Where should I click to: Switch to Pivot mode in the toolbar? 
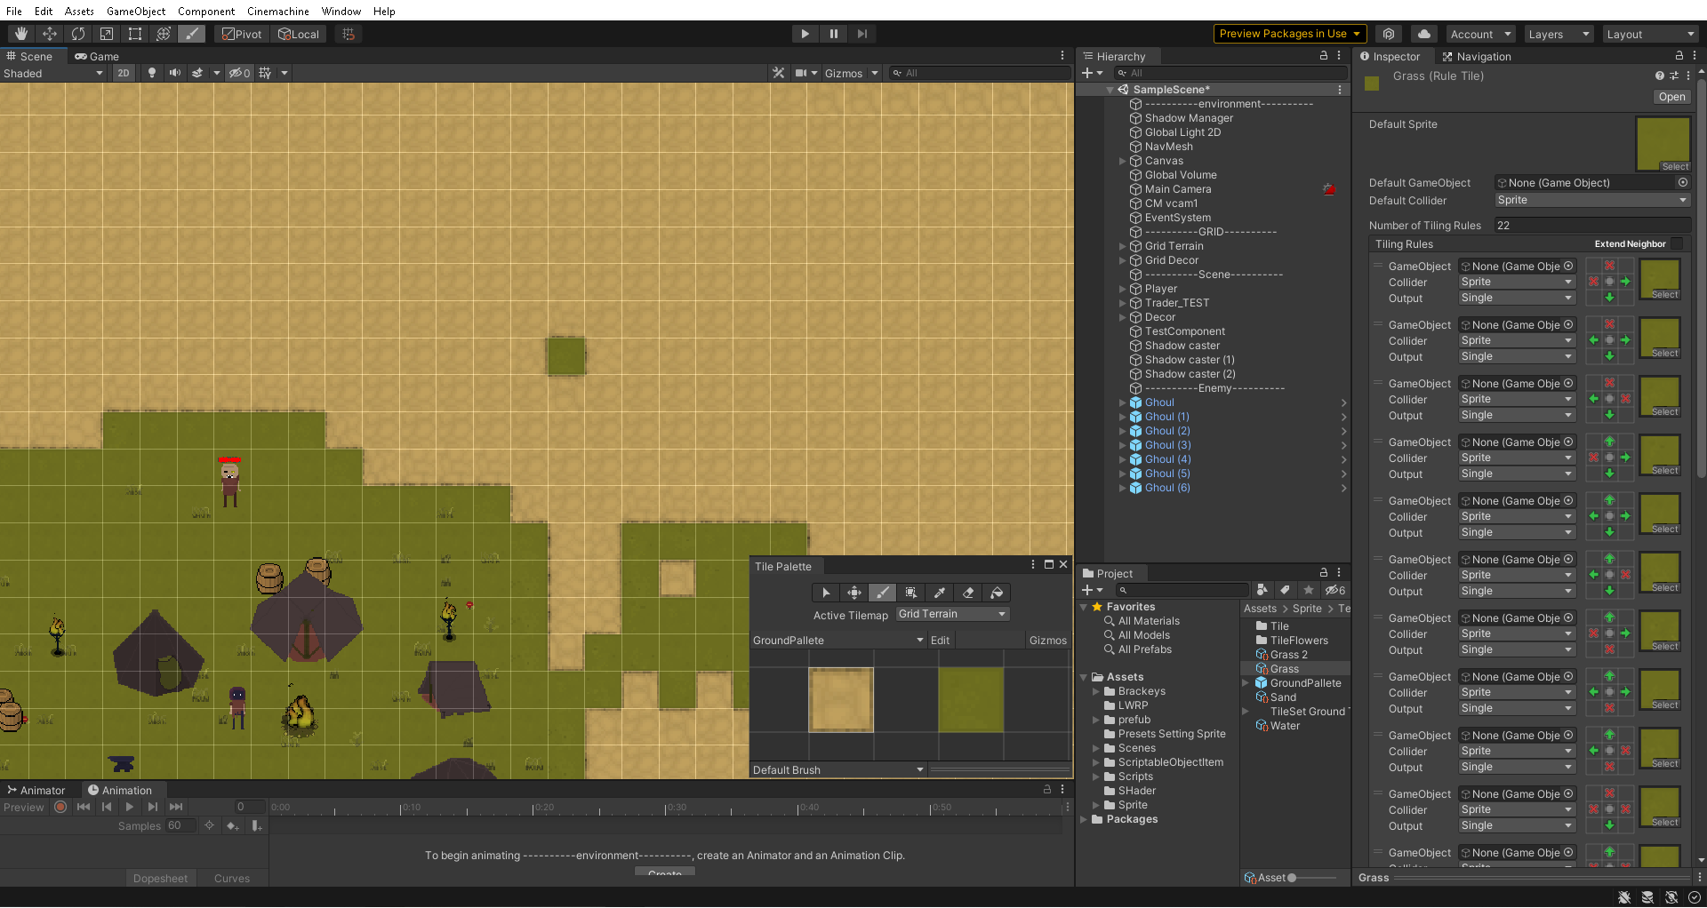pos(241,33)
